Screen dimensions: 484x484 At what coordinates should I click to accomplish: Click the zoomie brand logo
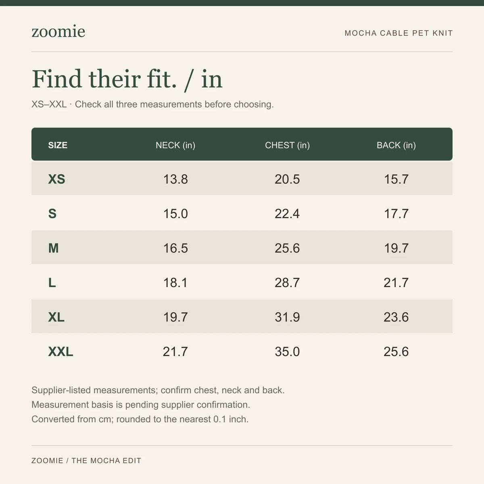pos(58,32)
